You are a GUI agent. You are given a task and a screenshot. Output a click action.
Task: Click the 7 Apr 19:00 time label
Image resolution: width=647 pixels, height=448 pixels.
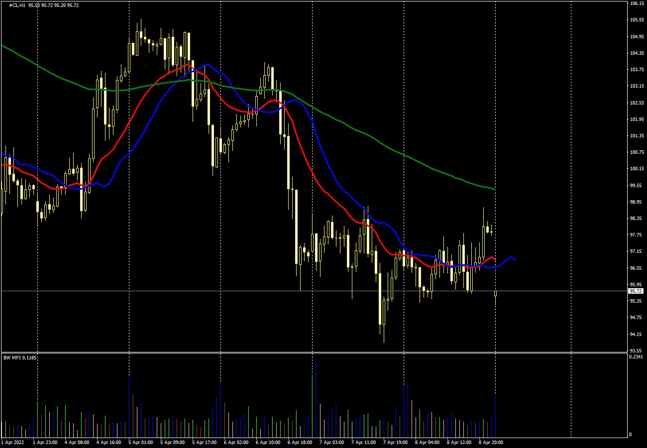[x=395, y=442]
